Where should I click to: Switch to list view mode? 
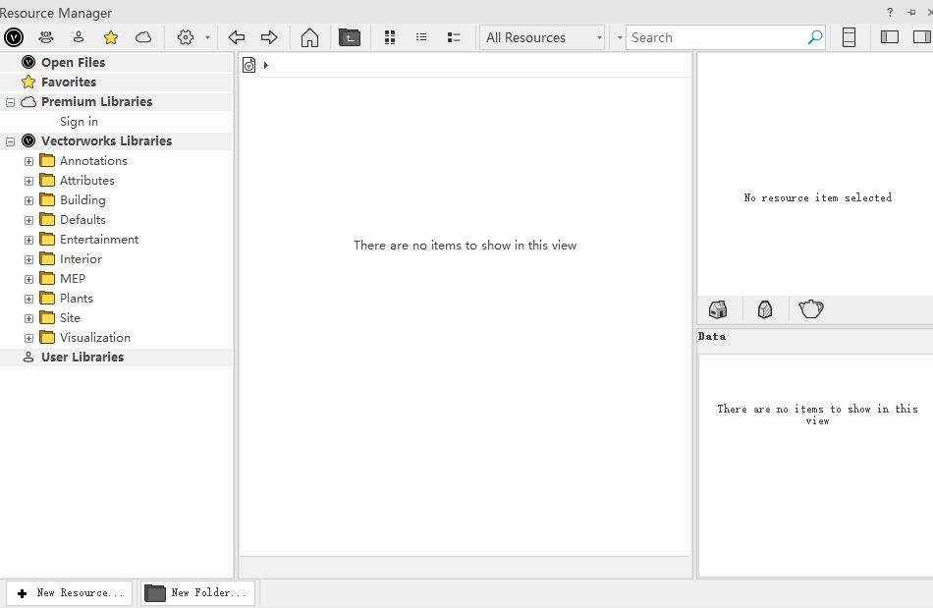coord(421,37)
